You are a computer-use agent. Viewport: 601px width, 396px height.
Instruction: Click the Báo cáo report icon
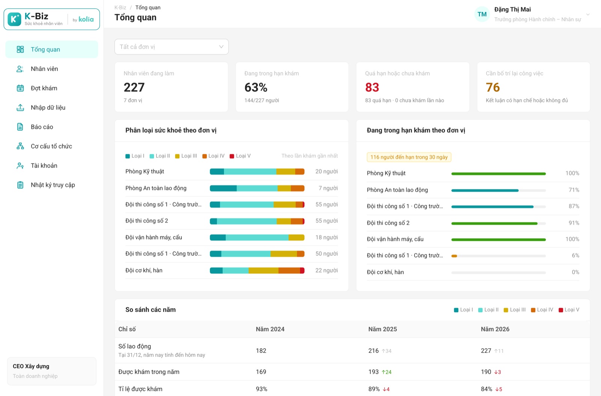point(20,127)
